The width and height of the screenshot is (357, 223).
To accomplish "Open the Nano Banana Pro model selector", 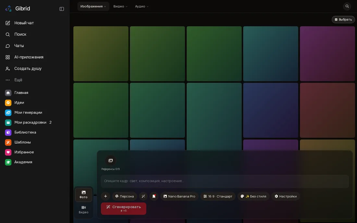I will point(179,196).
